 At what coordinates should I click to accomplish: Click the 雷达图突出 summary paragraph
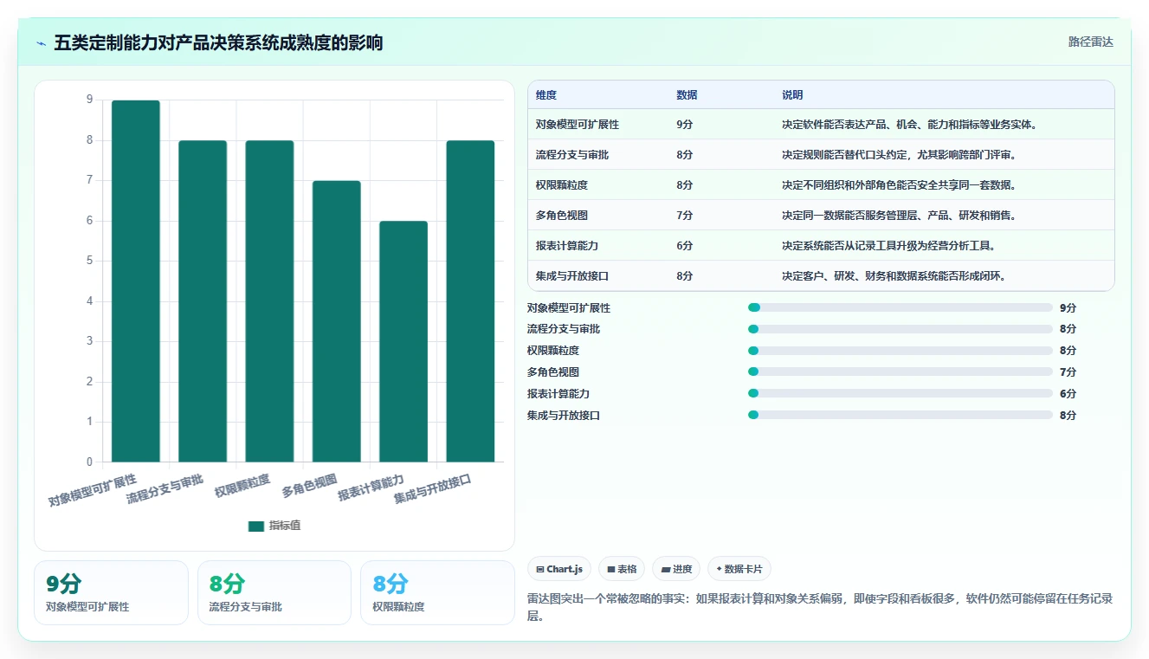(820, 607)
